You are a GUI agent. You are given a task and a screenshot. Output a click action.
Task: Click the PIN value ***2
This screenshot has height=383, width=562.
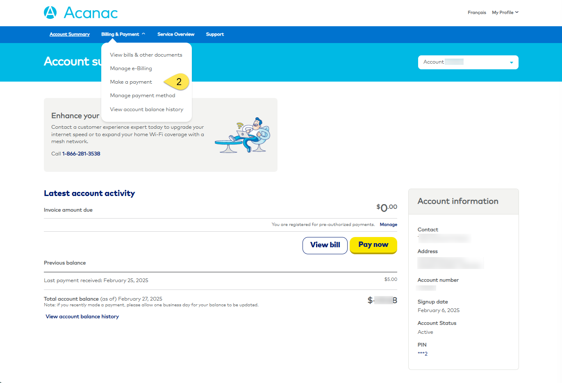pos(423,354)
